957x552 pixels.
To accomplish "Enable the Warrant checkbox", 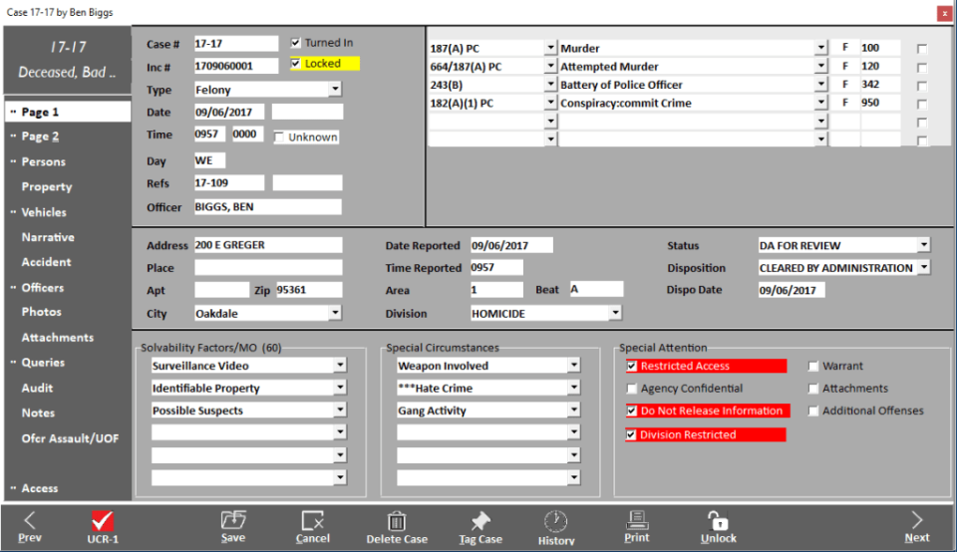I will 813,366.
